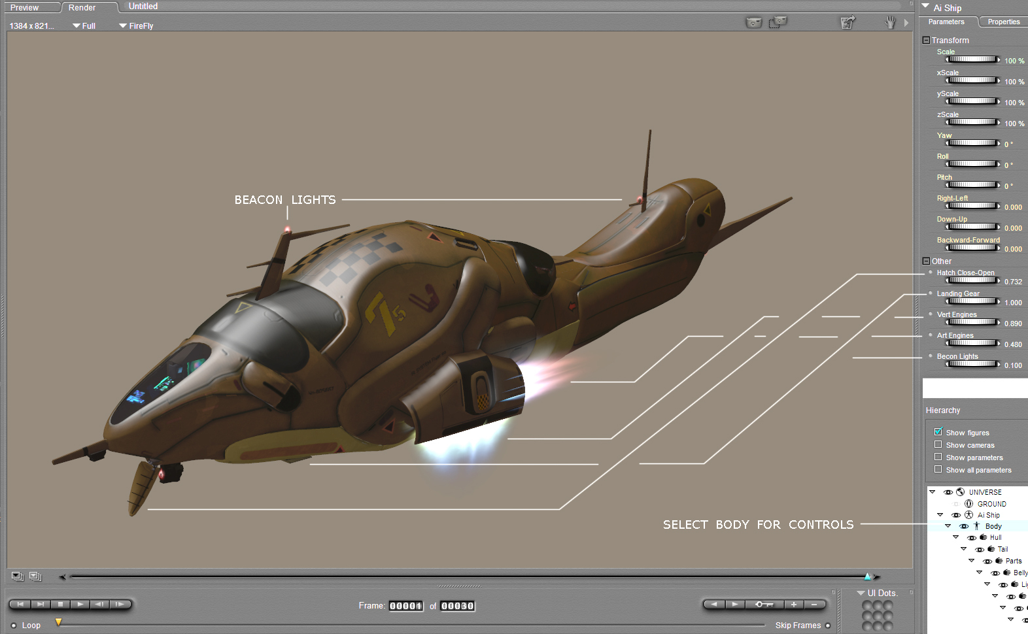Image resolution: width=1028 pixels, height=634 pixels.
Task: Click the right arrow next to hand icon
Action: point(906,23)
